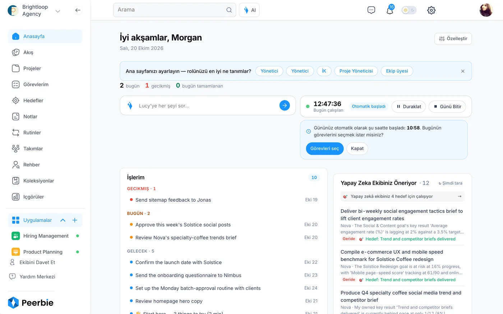
Task: Open Notlar in the sidebar
Action: (x=45, y=117)
